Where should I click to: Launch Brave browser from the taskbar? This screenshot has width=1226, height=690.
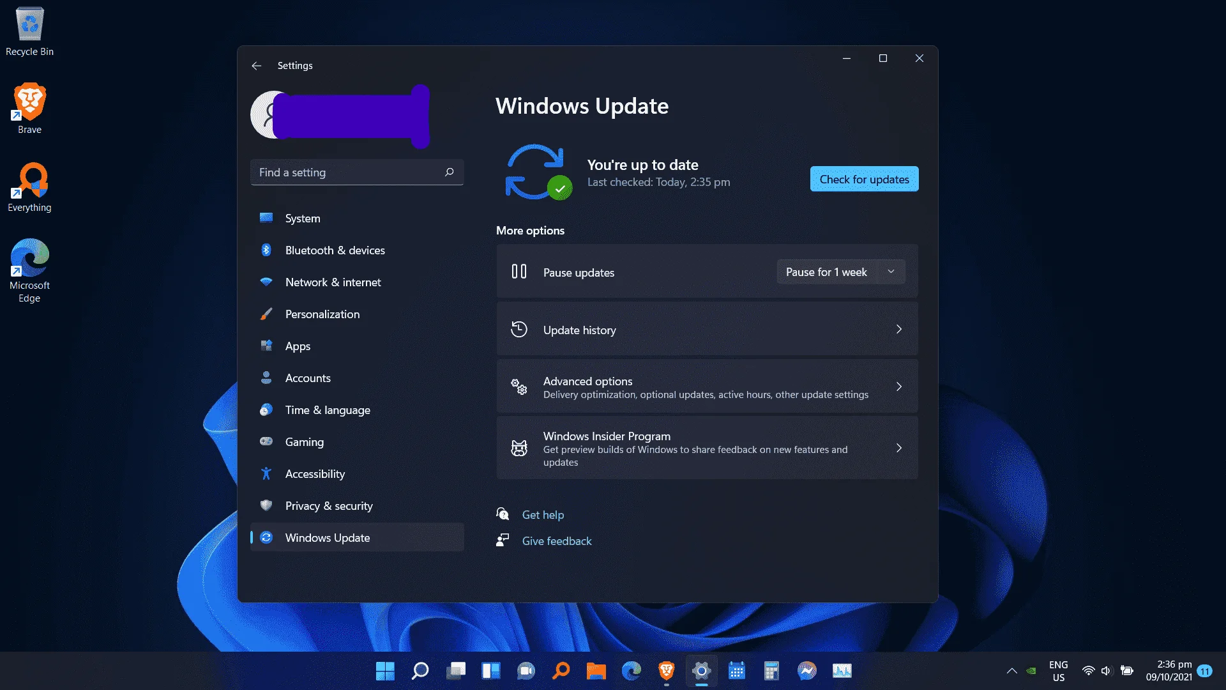click(667, 671)
